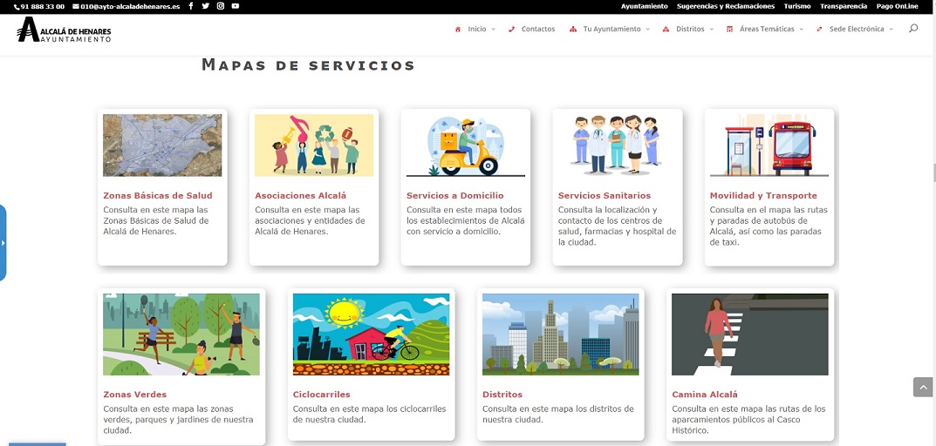Open the Tu Ayuntamiento menu item
Screen dimensions: 936x446
(611, 29)
